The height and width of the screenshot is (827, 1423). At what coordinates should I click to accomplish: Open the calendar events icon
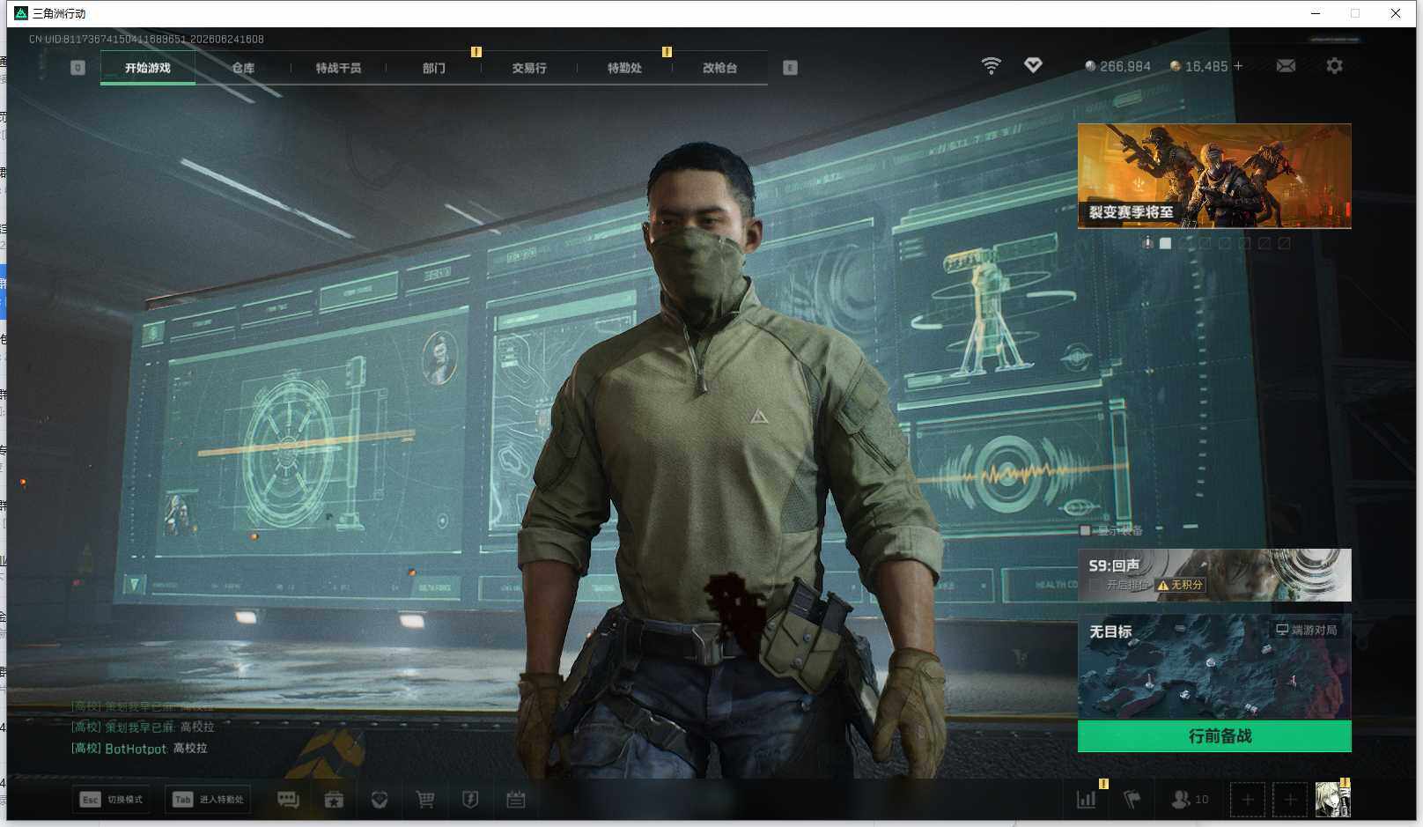[x=516, y=800]
